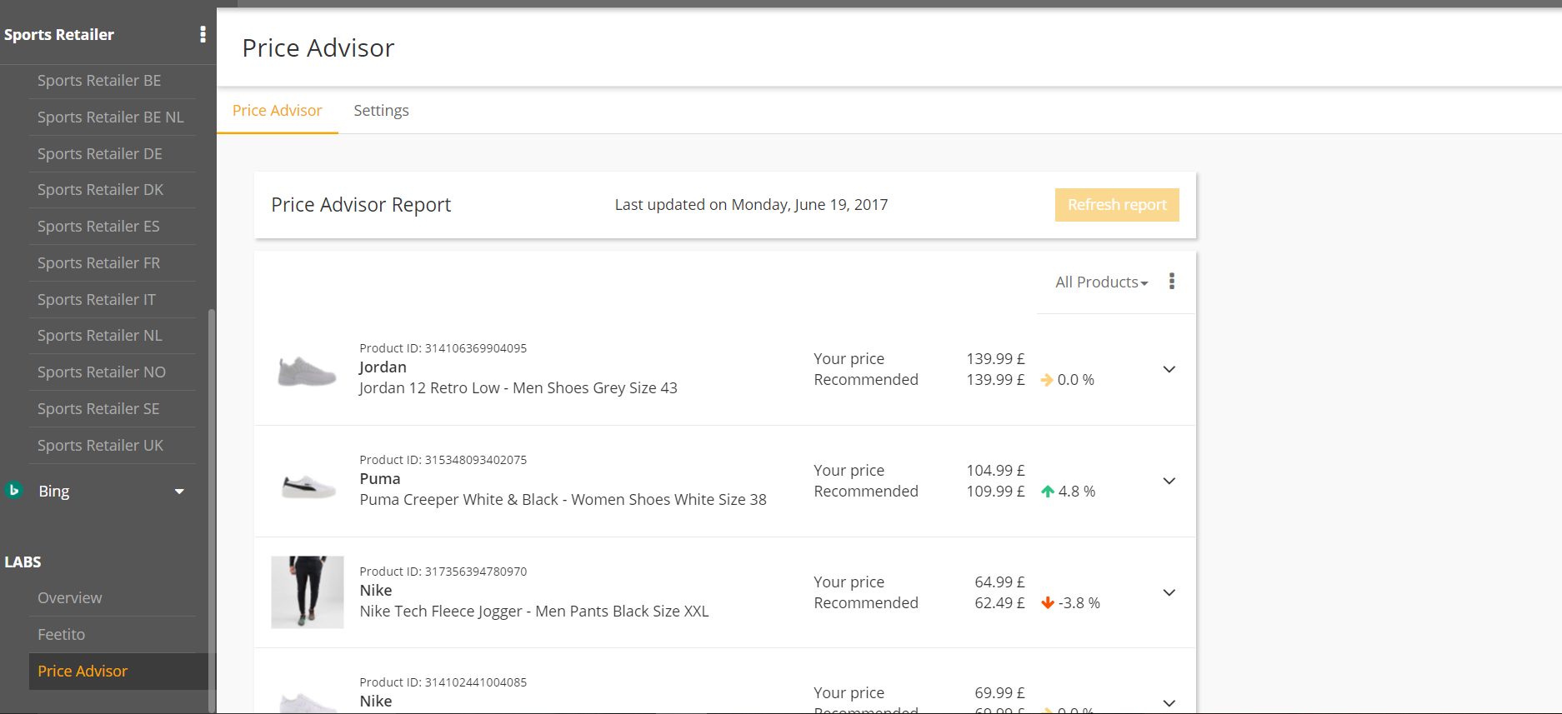Click the Bing logo icon
This screenshot has height=714, width=1562.
pos(13,491)
